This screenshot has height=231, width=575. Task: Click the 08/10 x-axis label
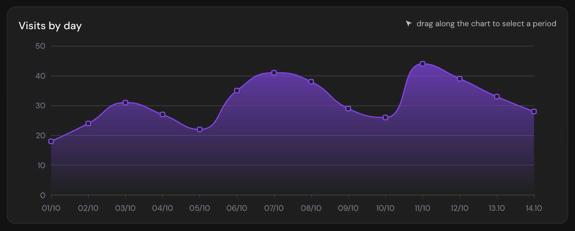[311, 208]
